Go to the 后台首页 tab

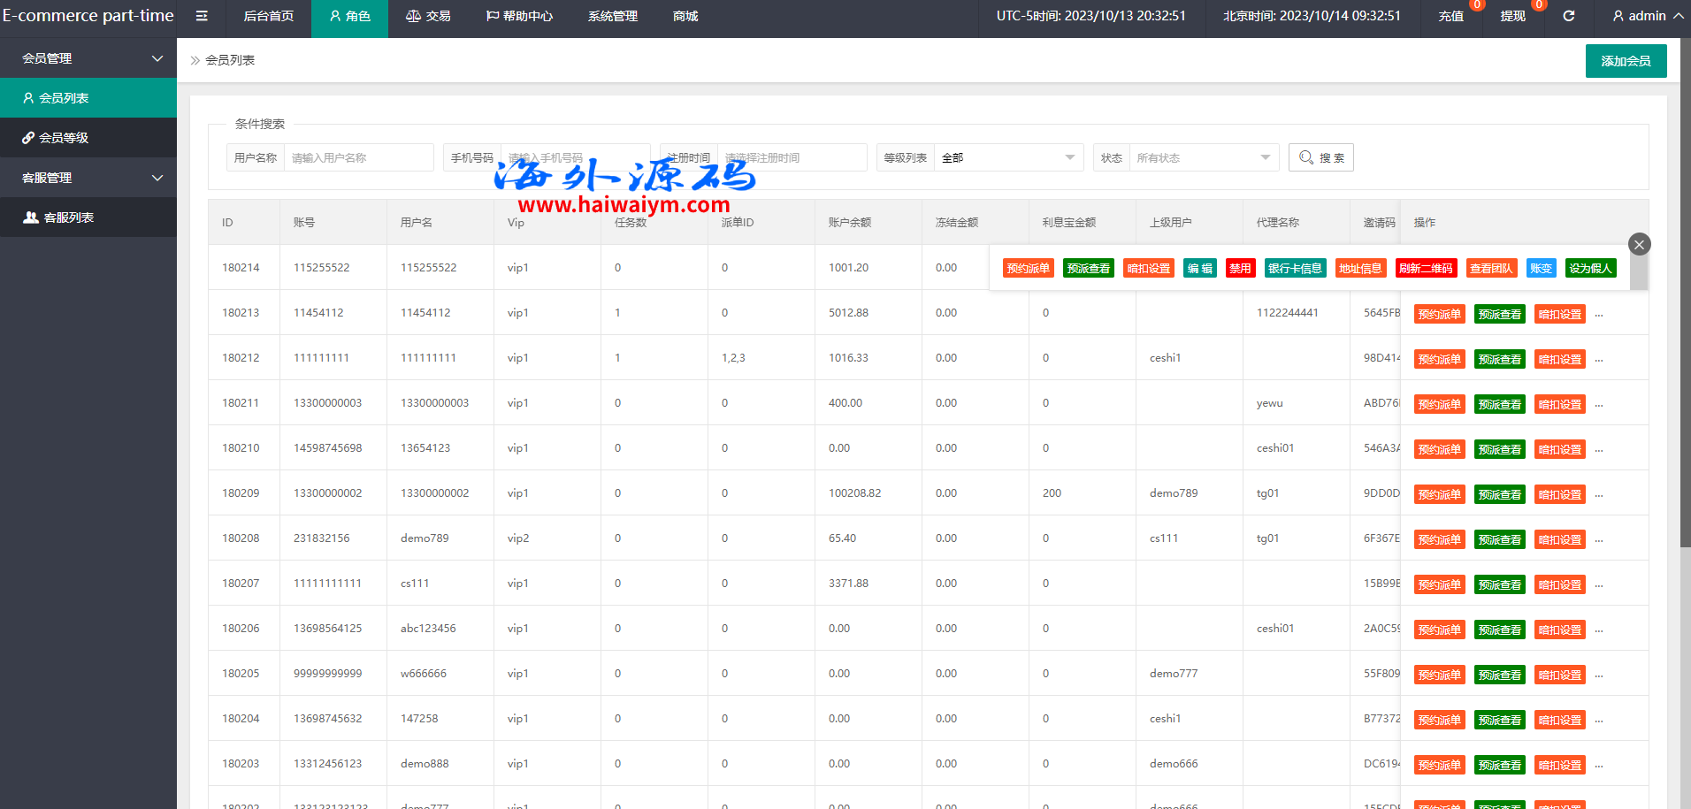coord(268,16)
